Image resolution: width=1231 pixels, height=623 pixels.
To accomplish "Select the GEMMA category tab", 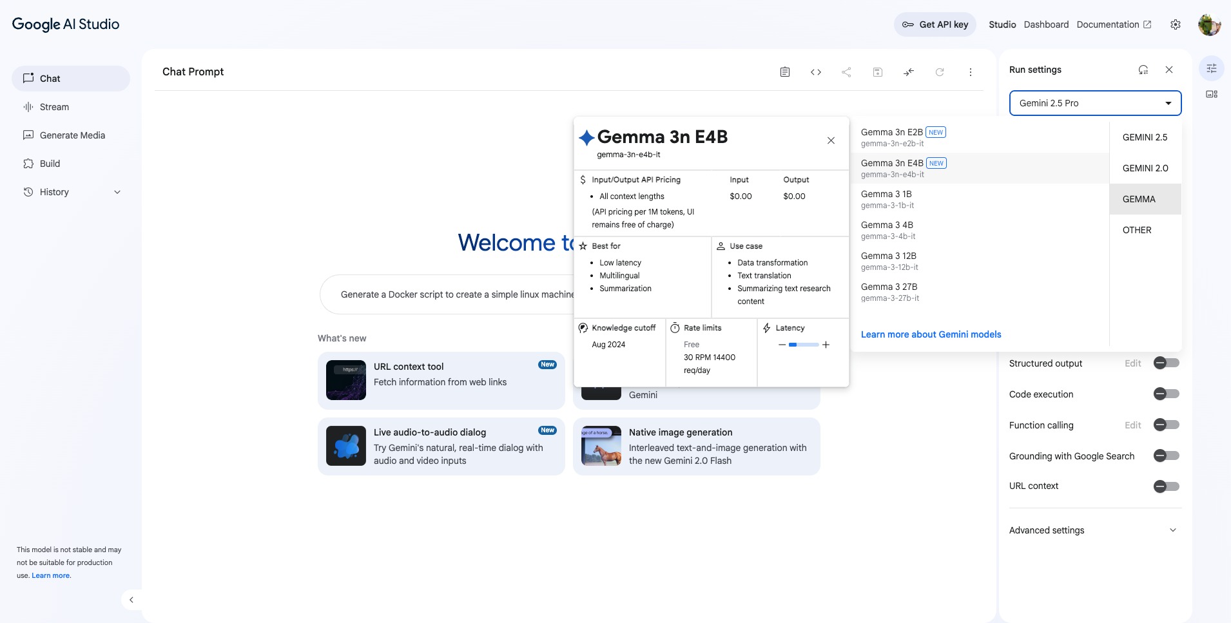I will (1145, 199).
